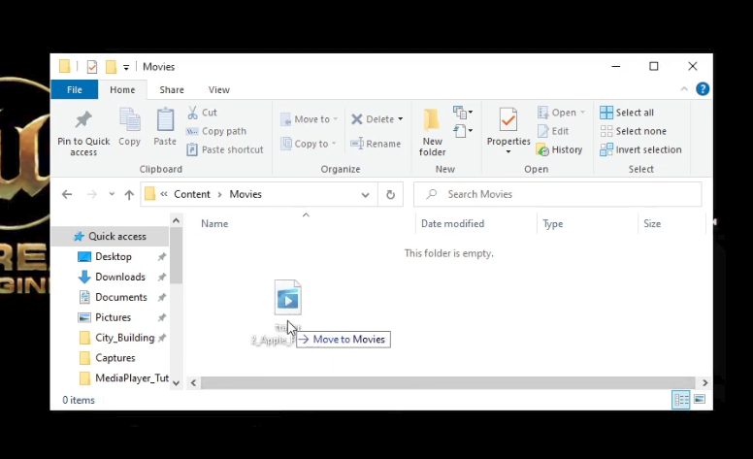Expand Properties dropdown arrow
The image size is (753, 459).
508,152
